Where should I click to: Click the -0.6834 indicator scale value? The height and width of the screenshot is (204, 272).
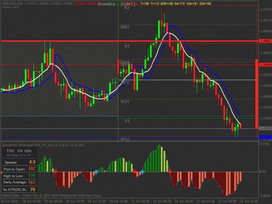click(265, 196)
